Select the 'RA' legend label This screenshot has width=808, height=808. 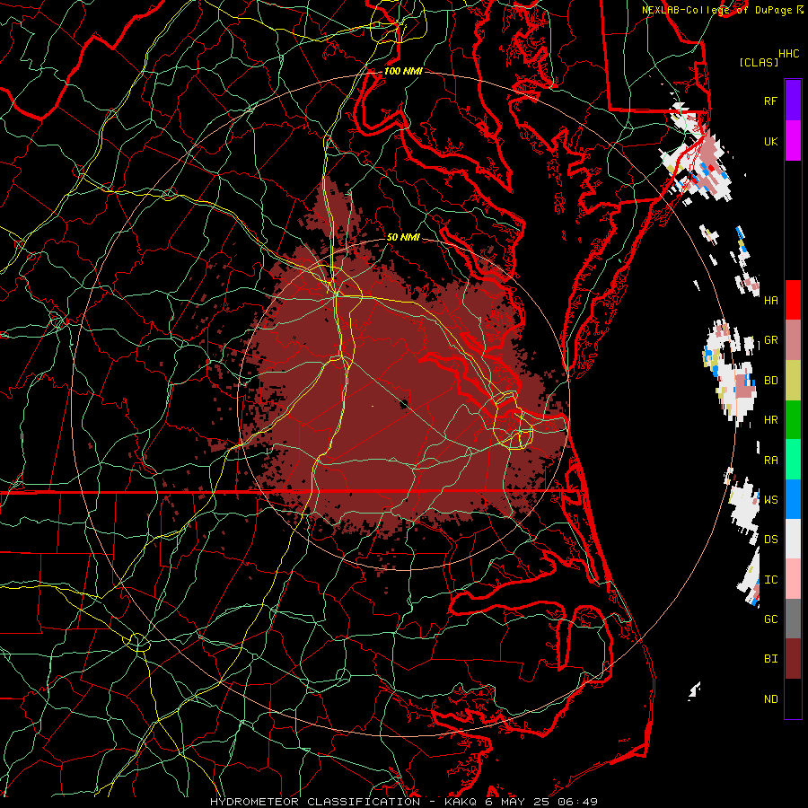(x=770, y=461)
